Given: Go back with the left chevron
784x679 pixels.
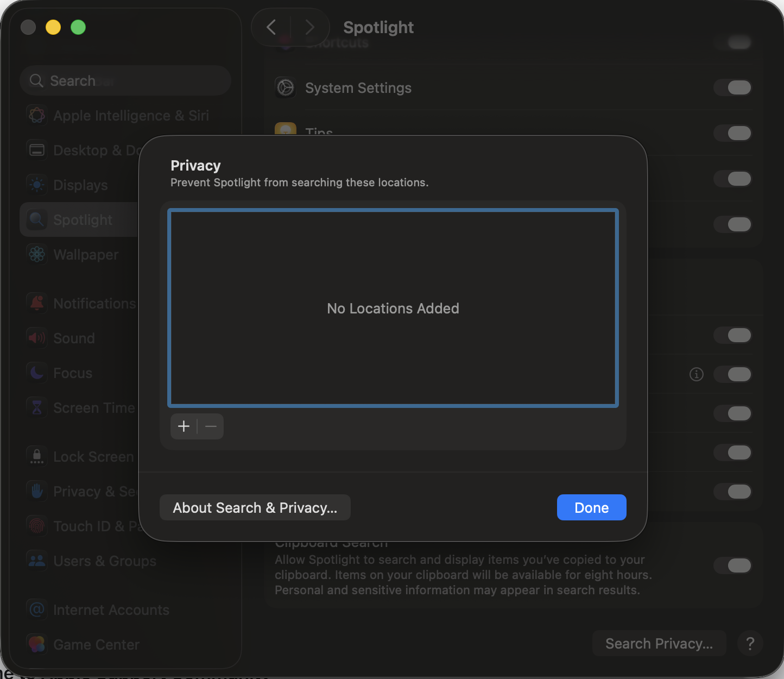Looking at the screenshot, I should (x=271, y=27).
